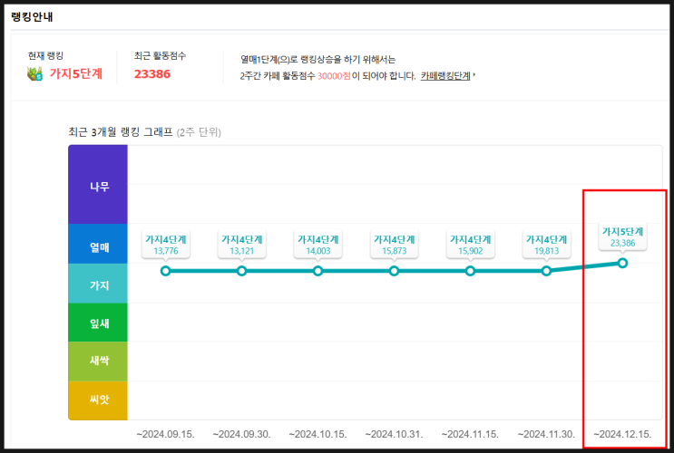674x453 pixels.
Task: Click the 15,873 score tooltip
Action: point(394,245)
